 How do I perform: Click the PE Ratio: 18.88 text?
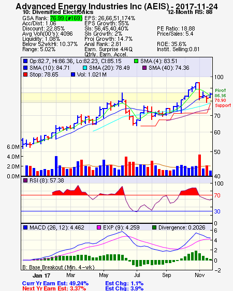176,28
